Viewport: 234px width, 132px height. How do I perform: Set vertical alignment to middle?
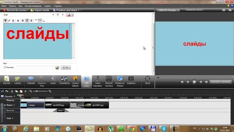[40, 21]
